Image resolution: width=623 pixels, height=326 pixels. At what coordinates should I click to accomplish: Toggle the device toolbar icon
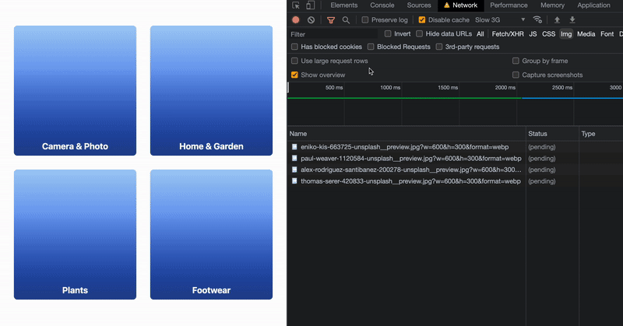(x=310, y=5)
